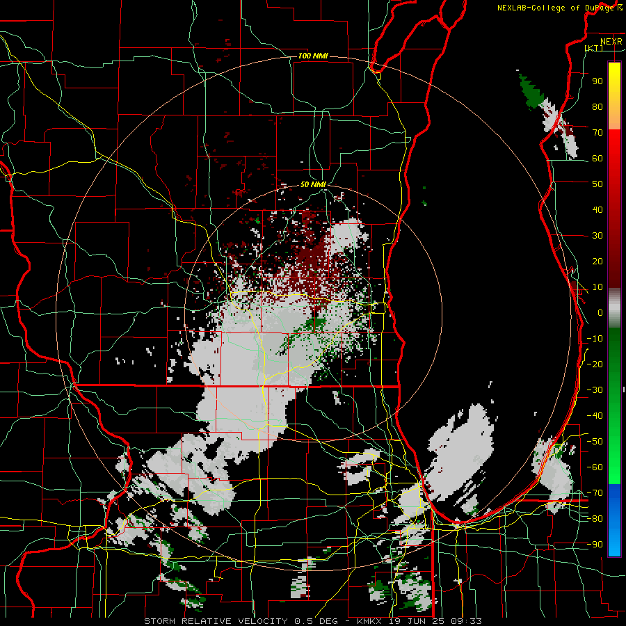The width and height of the screenshot is (626, 626).
Task: Click the STORM RELATIVE VELOCITY 0.5 DEG caption
Action: [241, 621]
